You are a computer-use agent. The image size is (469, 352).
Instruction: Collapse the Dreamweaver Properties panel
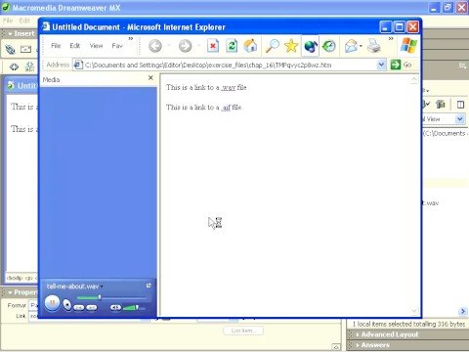(10, 292)
